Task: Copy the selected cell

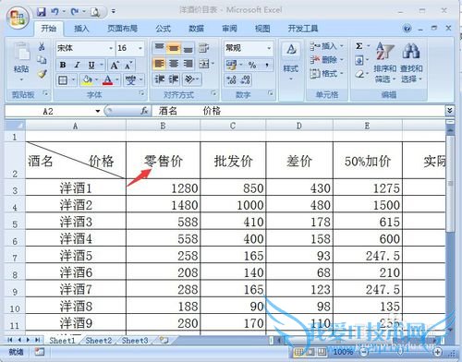Action: (x=42, y=60)
